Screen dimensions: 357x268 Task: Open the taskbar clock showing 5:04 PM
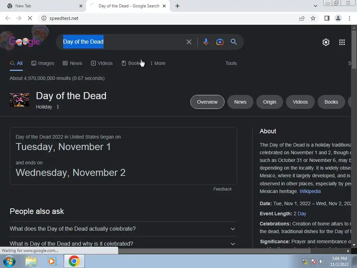(x=339, y=261)
